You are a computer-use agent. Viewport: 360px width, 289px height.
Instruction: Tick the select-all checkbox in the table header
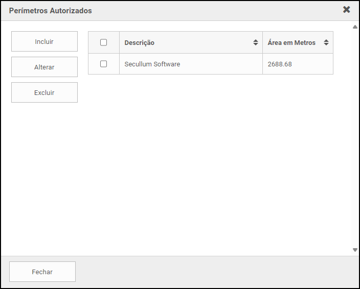click(103, 43)
